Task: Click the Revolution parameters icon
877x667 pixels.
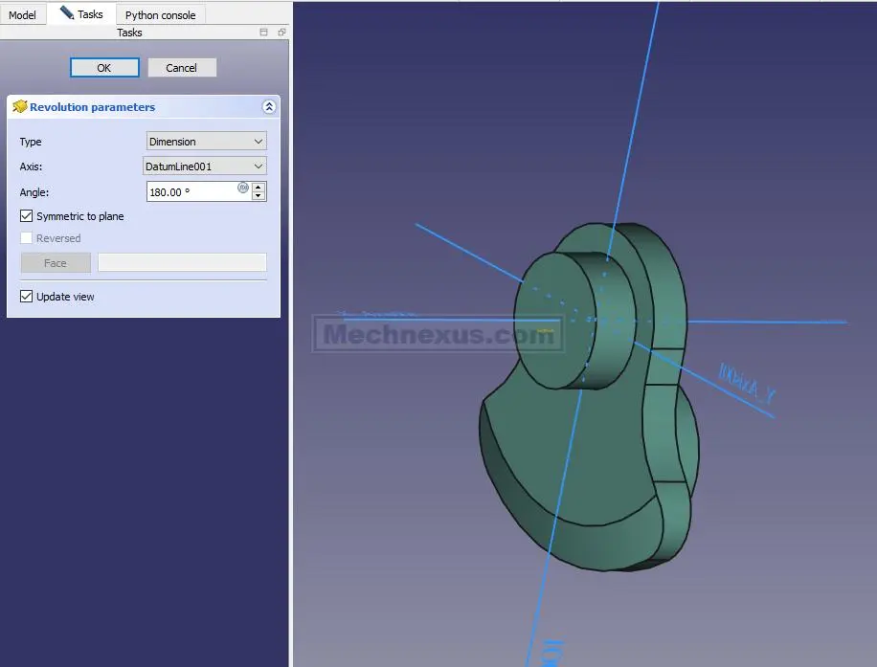Action: tap(19, 107)
